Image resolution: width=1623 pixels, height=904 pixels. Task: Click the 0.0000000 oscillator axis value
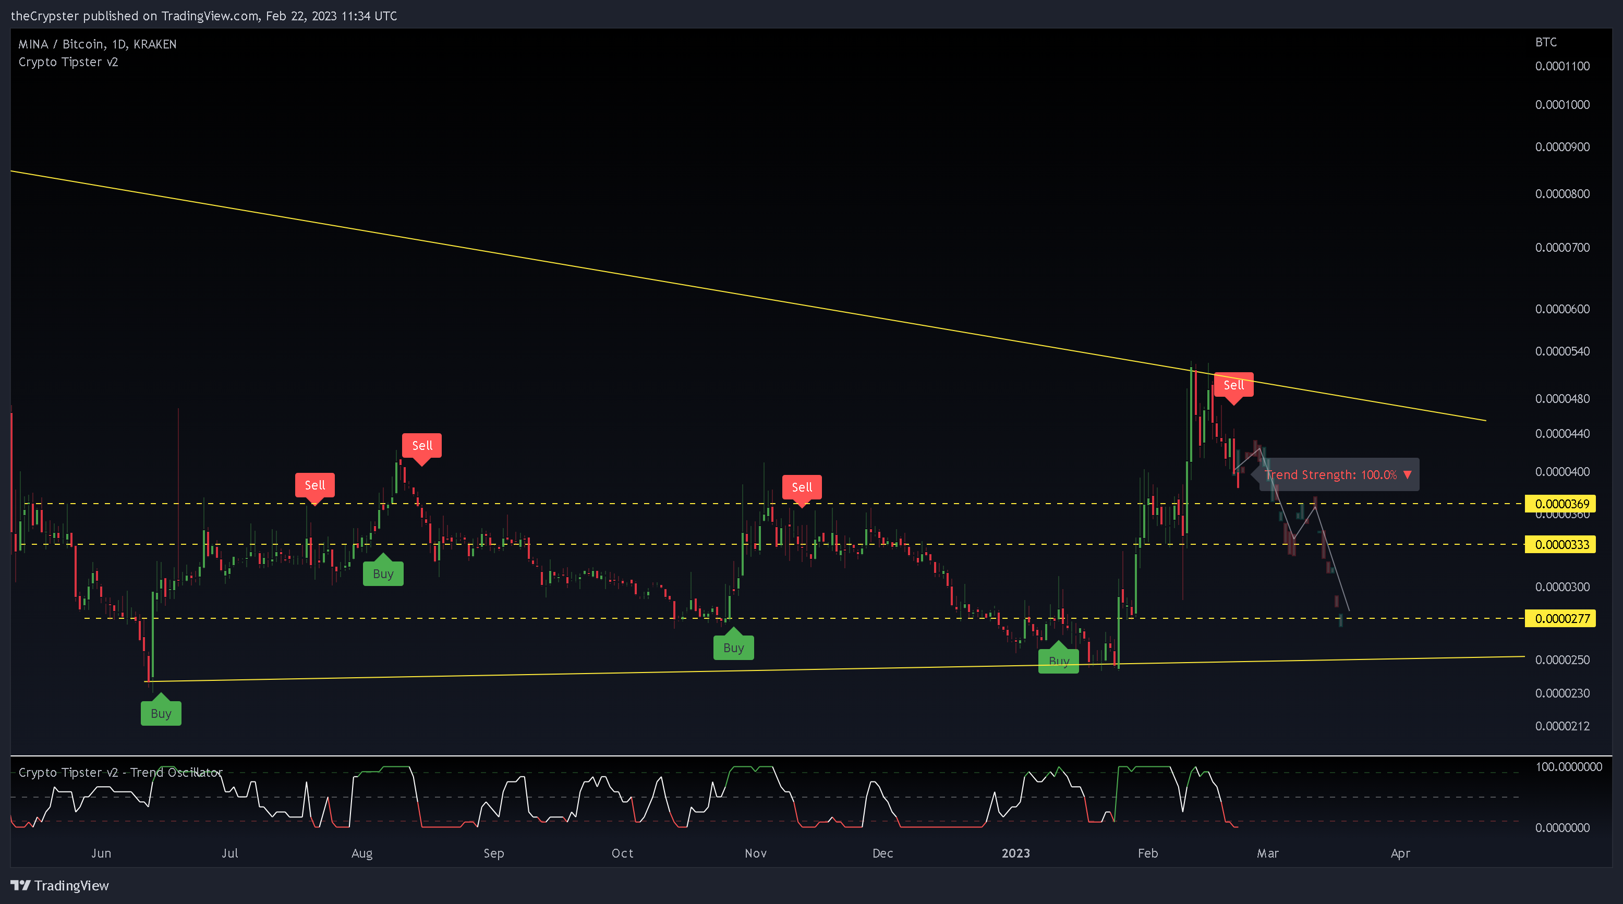[1562, 828]
